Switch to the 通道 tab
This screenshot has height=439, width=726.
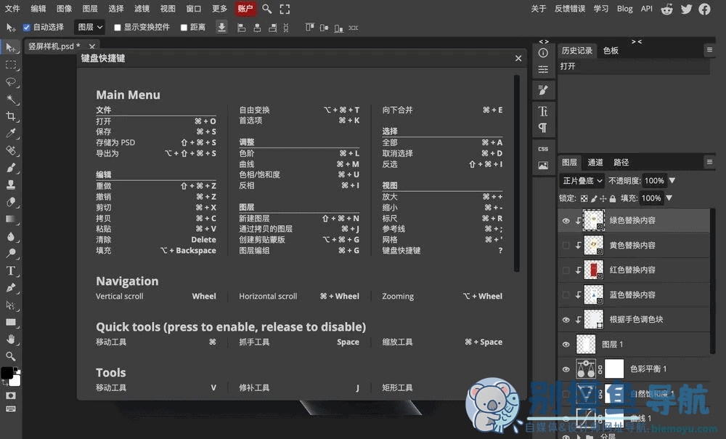click(x=595, y=162)
